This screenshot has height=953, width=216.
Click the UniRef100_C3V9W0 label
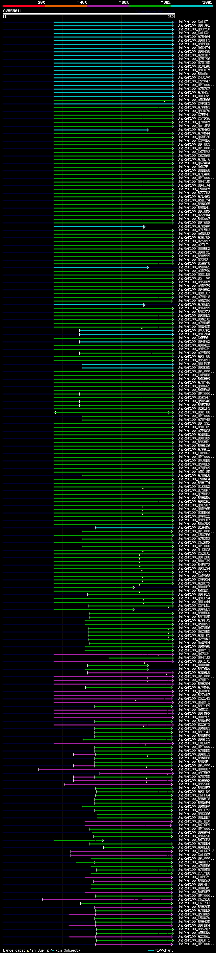[x=193, y=141]
